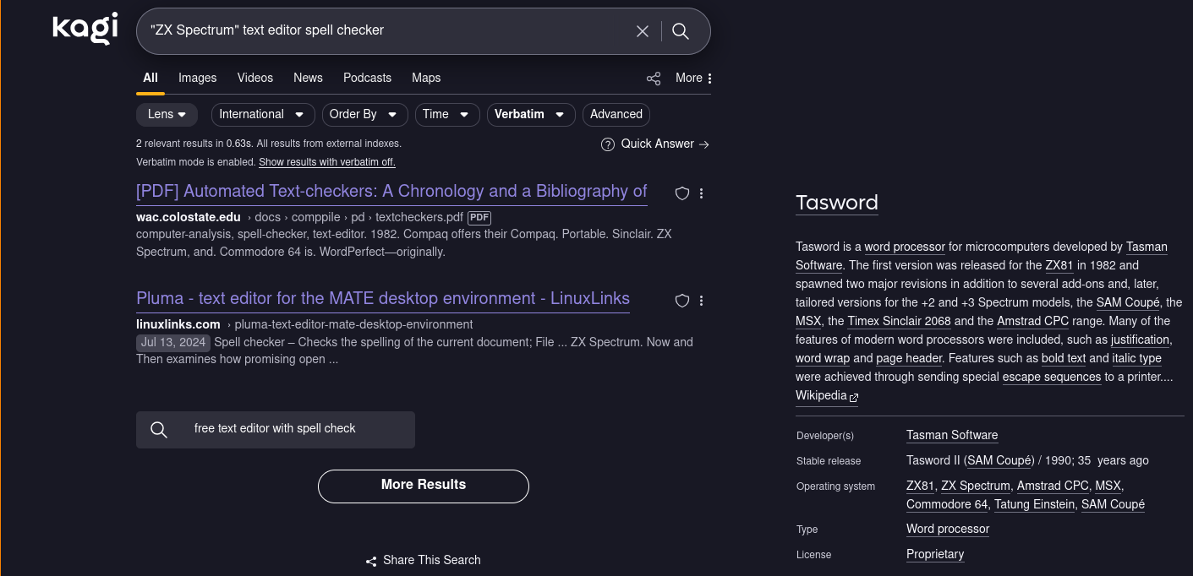The image size is (1193, 576).
Task: Expand the Order By dropdown
Action: (x=364, y=115)
